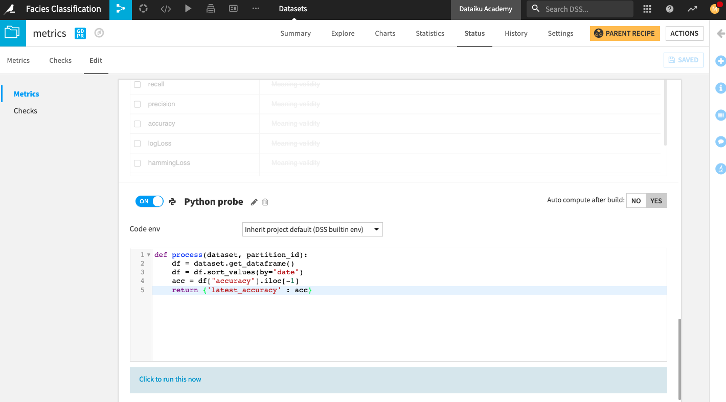This screenshot has height=402, width=726.
Task: Set Auto compute after build to No
Action: click(636, 201)
